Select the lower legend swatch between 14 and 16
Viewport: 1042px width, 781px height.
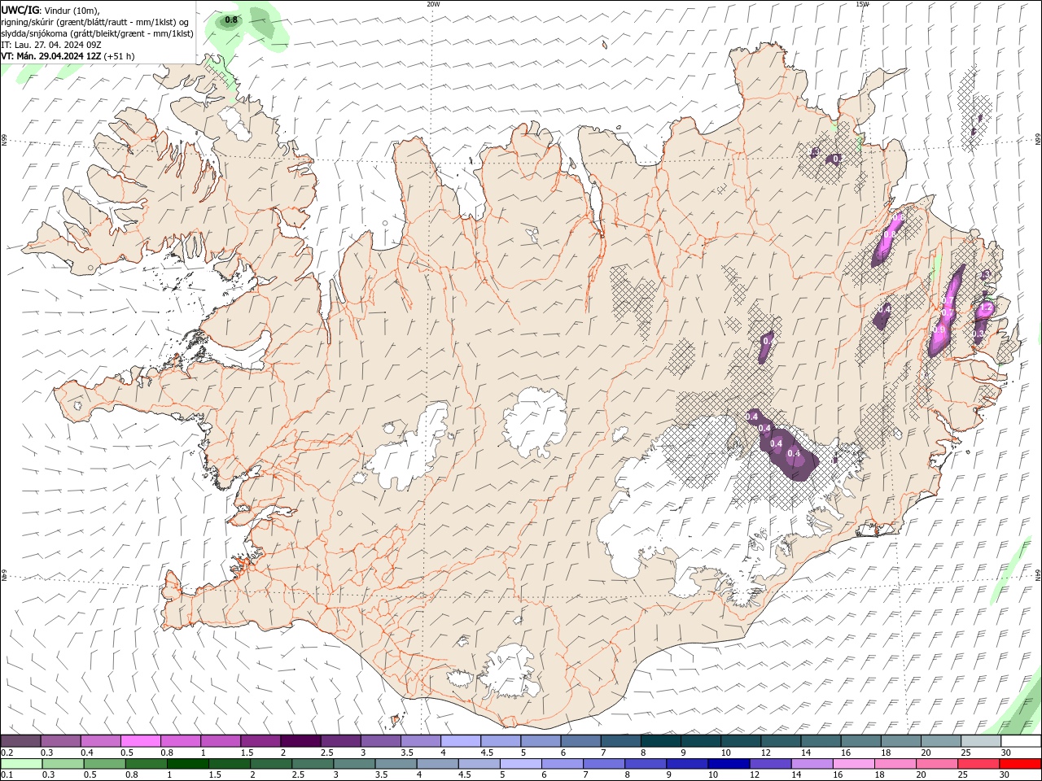811,764
